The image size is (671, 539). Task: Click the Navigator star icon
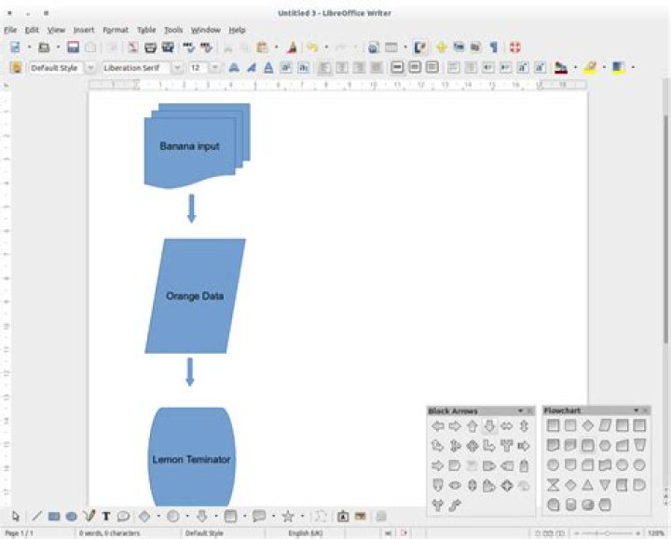tap(441, 47)
